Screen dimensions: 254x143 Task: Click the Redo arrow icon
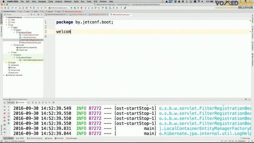(16, 8)
